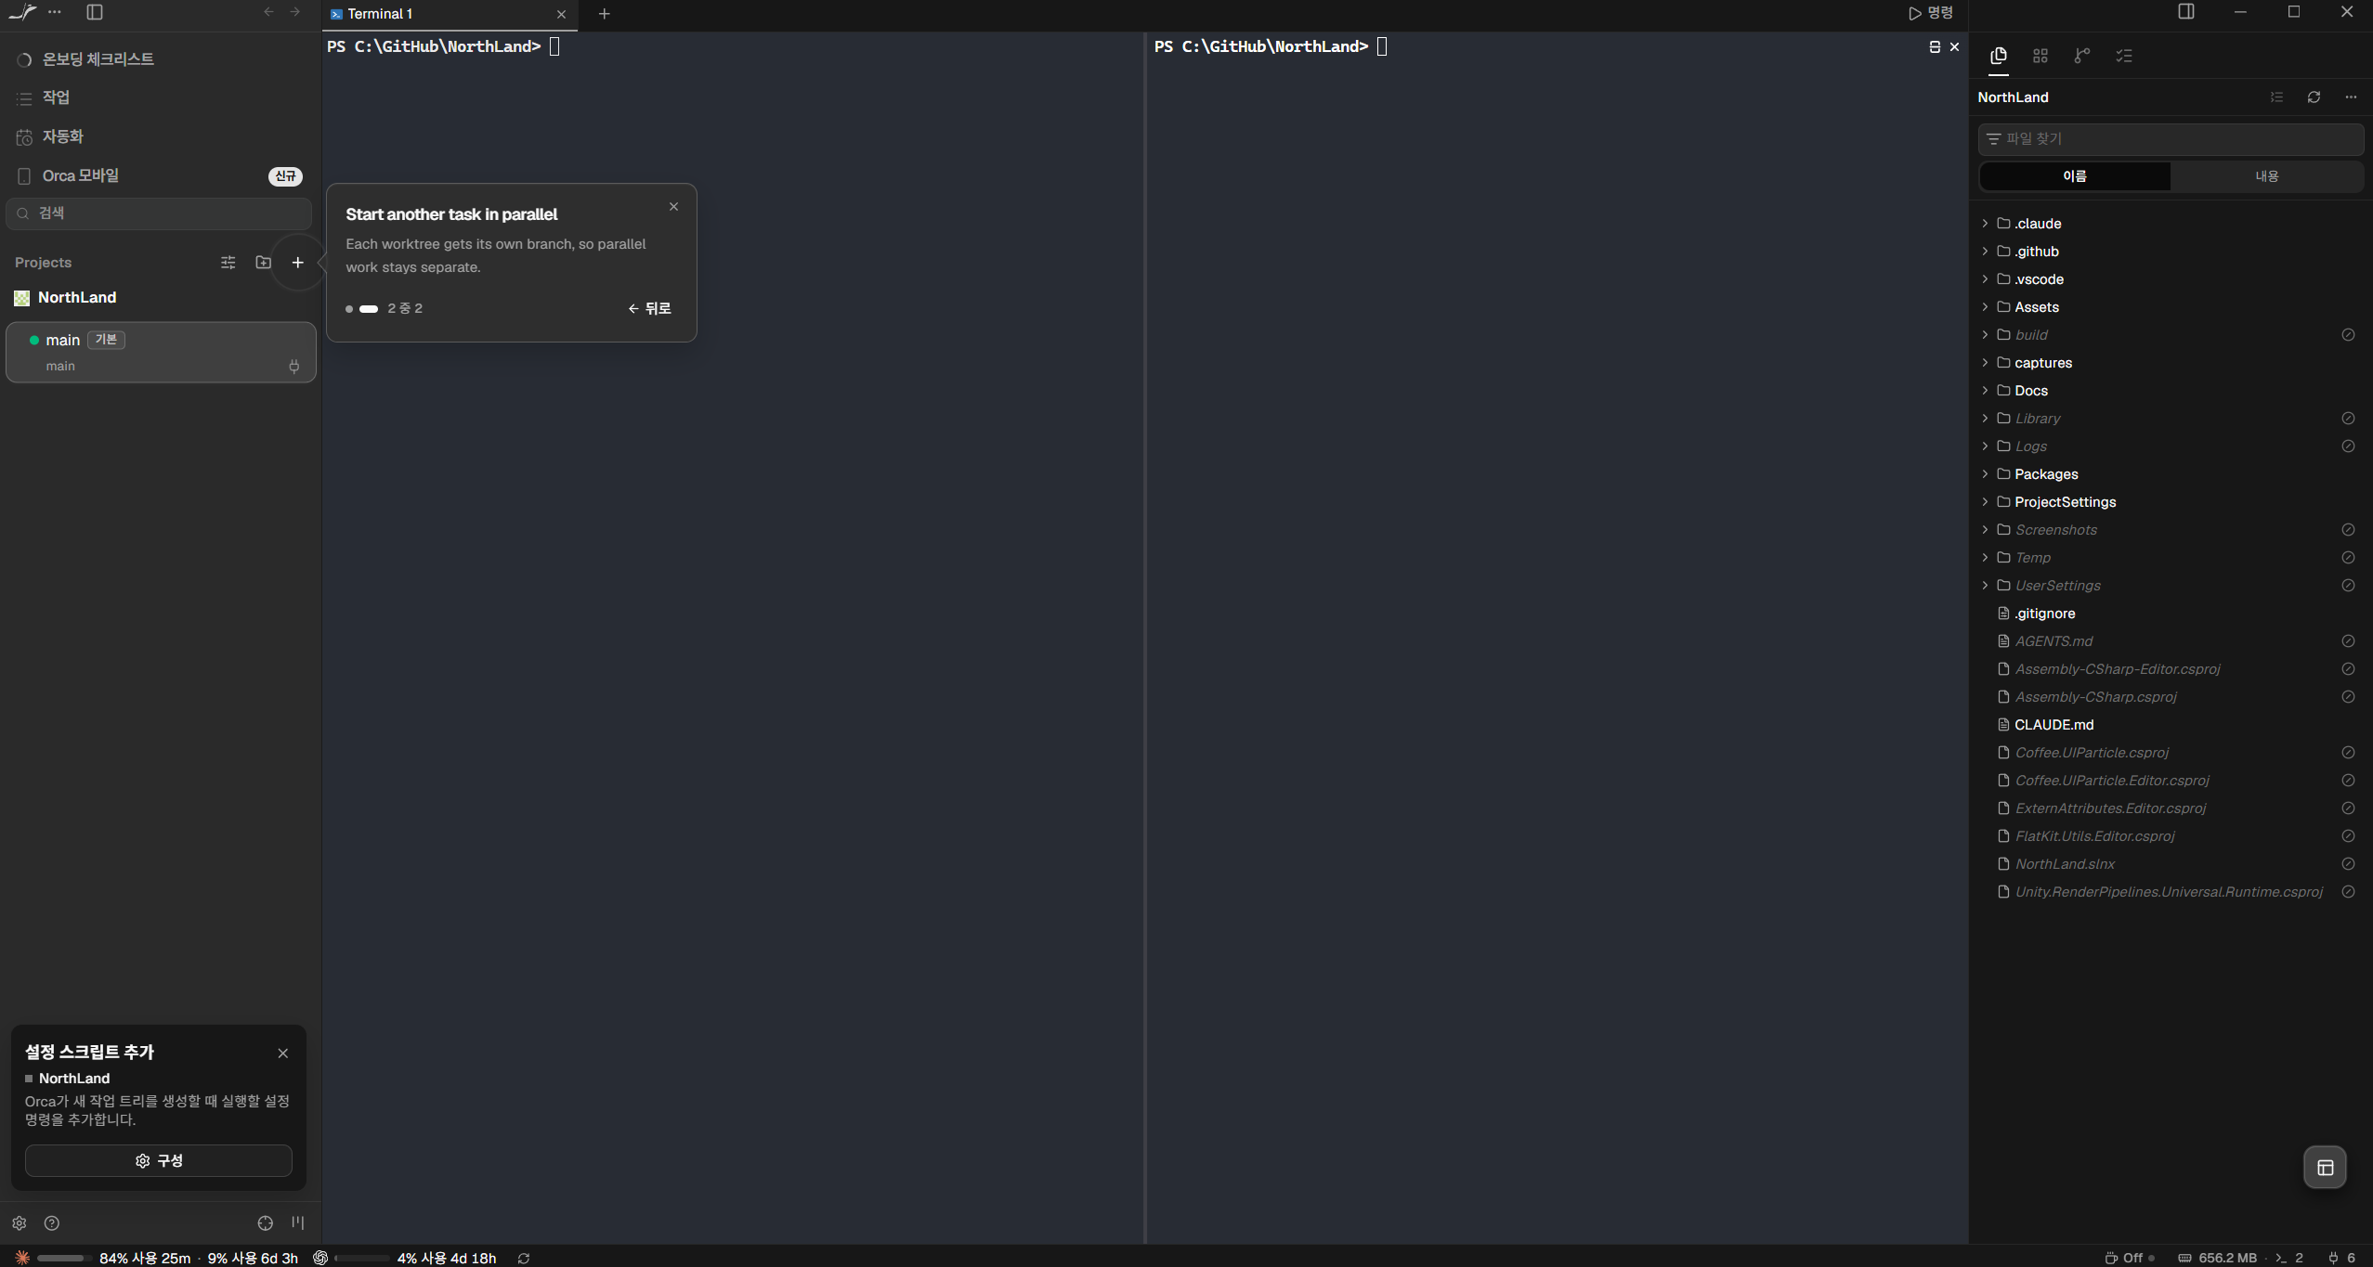2373x1267 pixels.
Task: Collapse all folders in NorthLand explorer
Action: 2276,97
